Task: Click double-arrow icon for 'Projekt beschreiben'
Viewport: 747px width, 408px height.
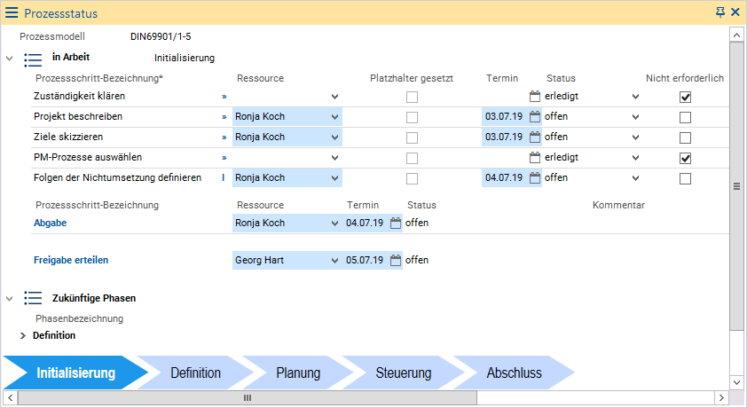Action: 224,117
